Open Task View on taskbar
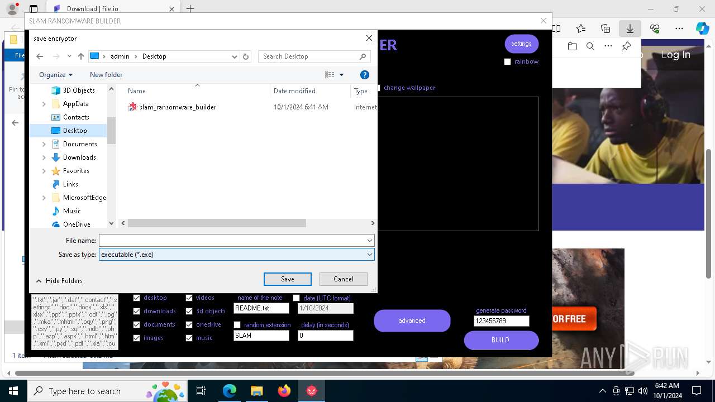This screenshot has width=715, height=402. click(x=201, y=391)
